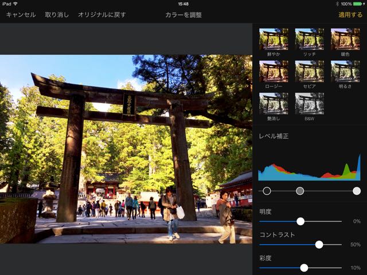
Task: Click the 明度 brightness slider knob
Action: [x=300, y=221]
